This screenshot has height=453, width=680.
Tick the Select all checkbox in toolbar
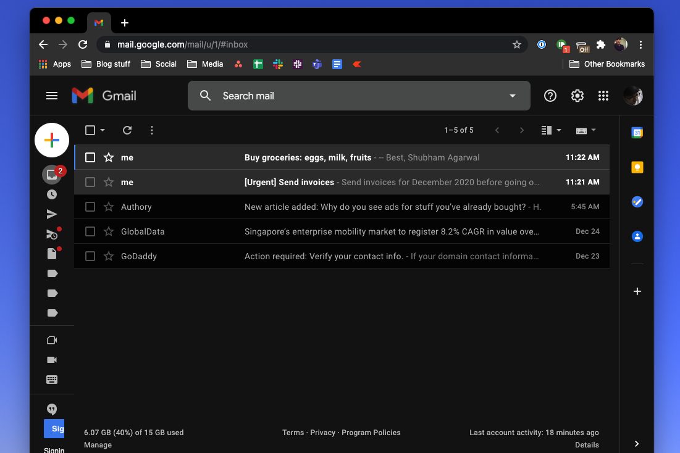[90, 130]
